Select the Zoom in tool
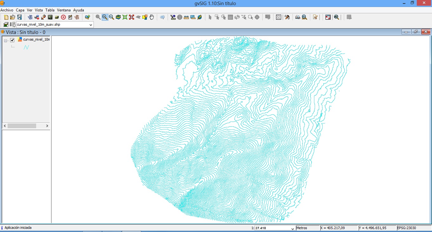This screenshot has width=432, height=232. 105,17
